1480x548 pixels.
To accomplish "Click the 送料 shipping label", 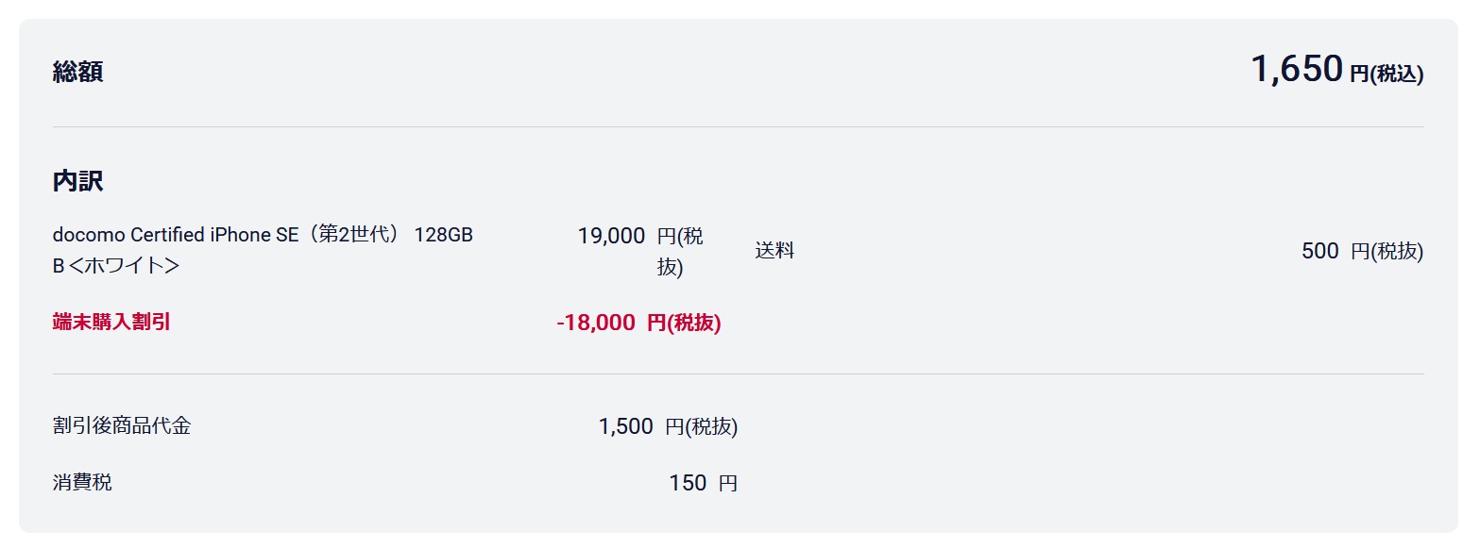I will pos(774,251).
